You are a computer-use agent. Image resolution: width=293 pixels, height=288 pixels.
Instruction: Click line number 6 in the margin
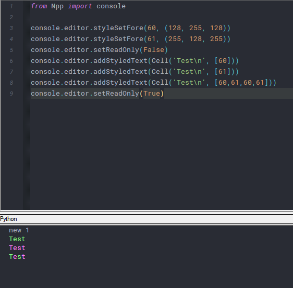(x=11, y=61)
